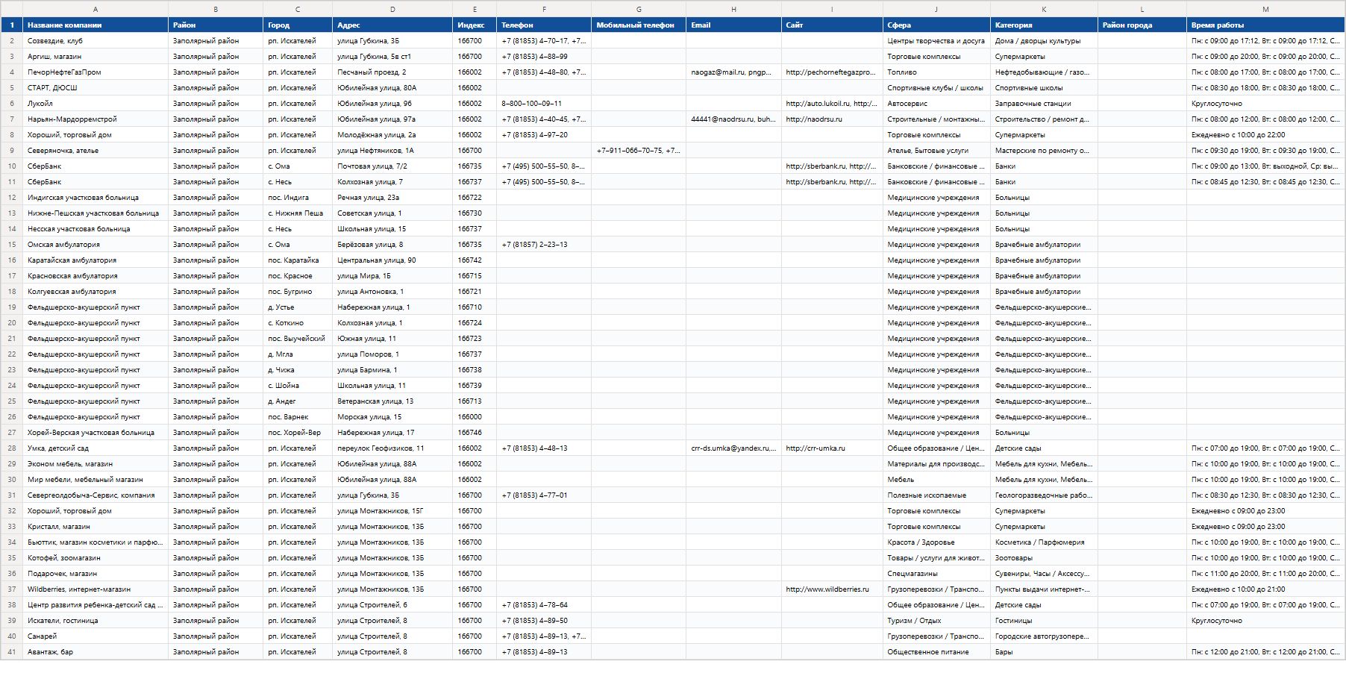The width and height of the screenshot is (1346, 673).
Task: Click the "Индекс" header cell
Action: [475, 25]
